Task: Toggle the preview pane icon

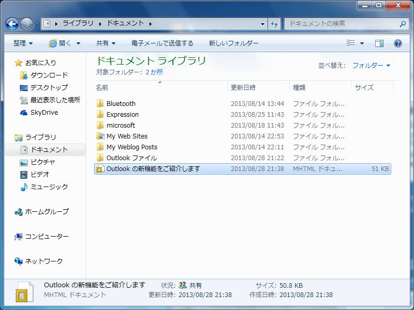Action: coord(379,43)
